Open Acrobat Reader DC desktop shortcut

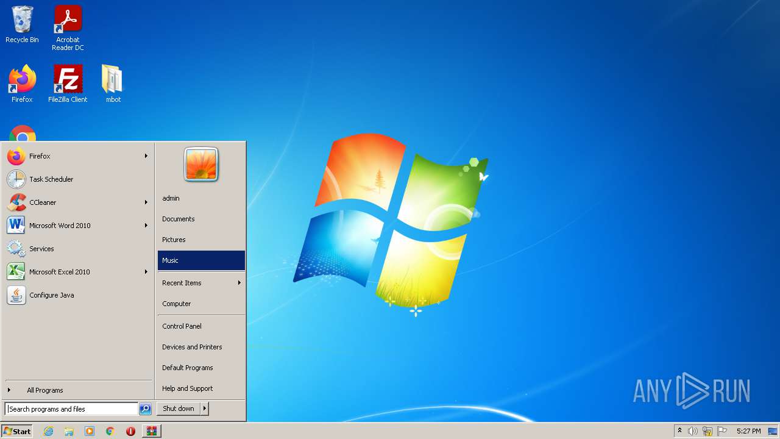pos(68,28)
